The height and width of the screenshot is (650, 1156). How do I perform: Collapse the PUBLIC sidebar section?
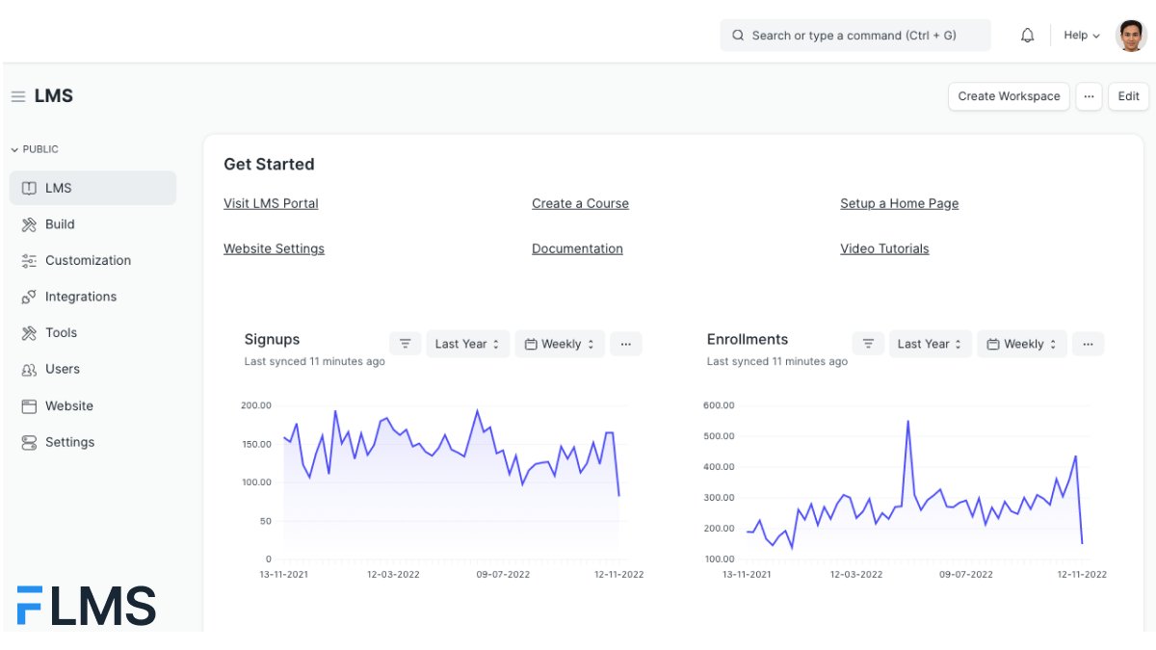pos(35,149)
